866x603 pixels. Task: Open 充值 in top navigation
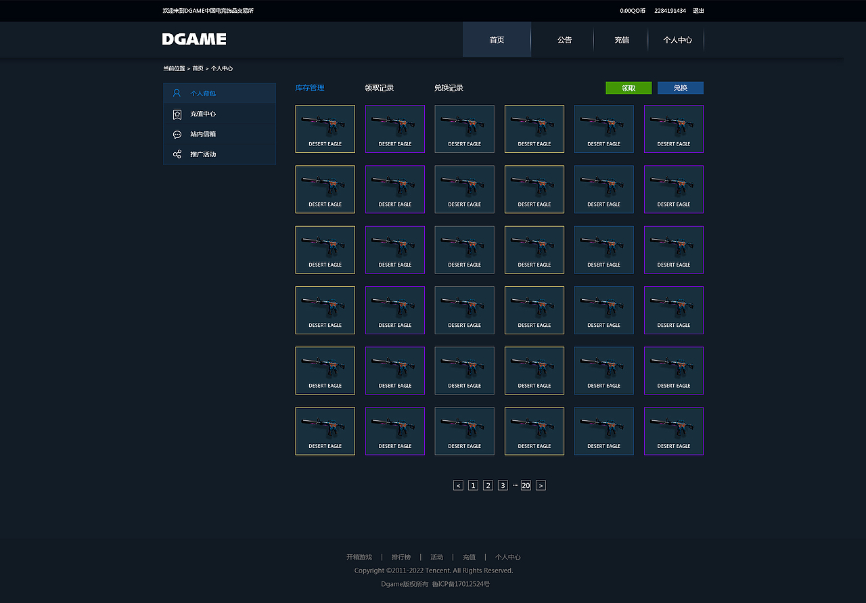pos(622,40)
